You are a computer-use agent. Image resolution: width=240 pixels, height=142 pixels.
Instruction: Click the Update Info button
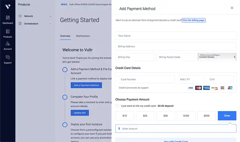pyautogui.click(x=80, y=113)
